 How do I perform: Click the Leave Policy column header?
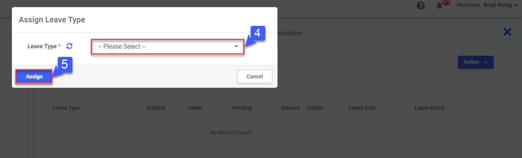tap(429, 108)
